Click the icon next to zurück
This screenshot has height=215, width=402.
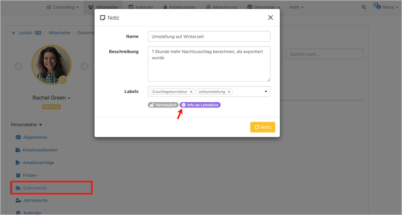(38, 33)
